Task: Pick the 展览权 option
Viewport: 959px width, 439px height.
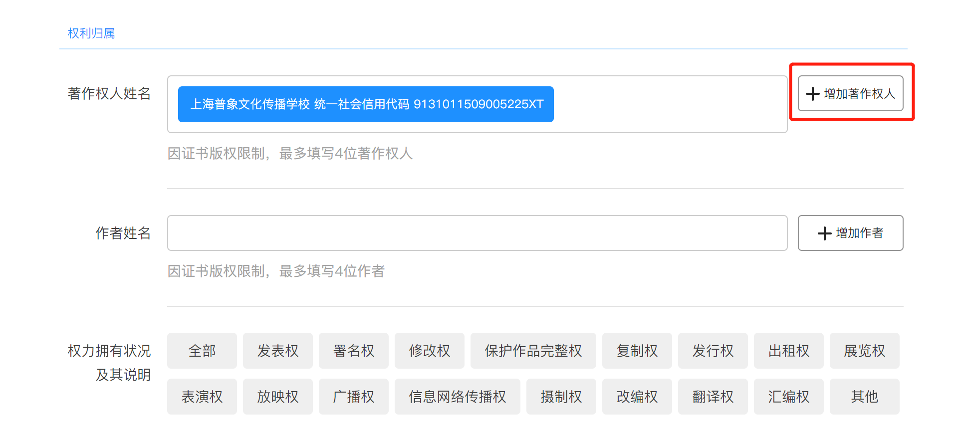Action: 865,351
